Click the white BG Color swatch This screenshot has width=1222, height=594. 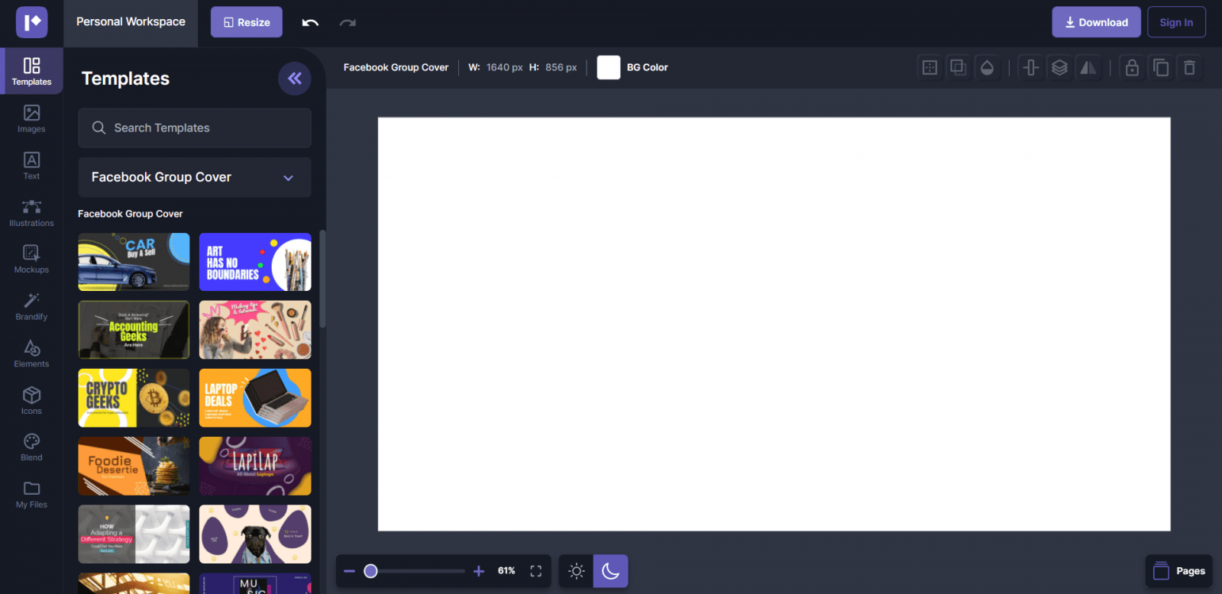tap(609, 67)
